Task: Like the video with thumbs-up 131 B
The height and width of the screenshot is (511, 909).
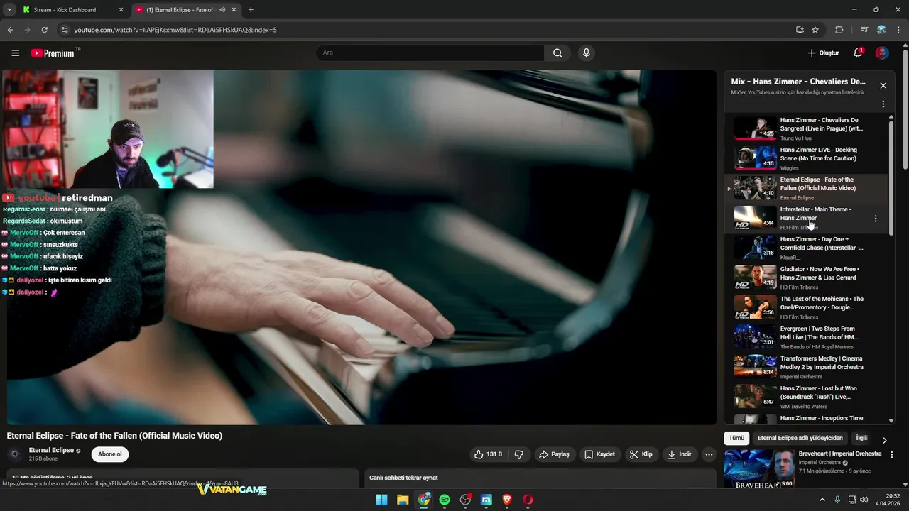Action: point(488,454)
